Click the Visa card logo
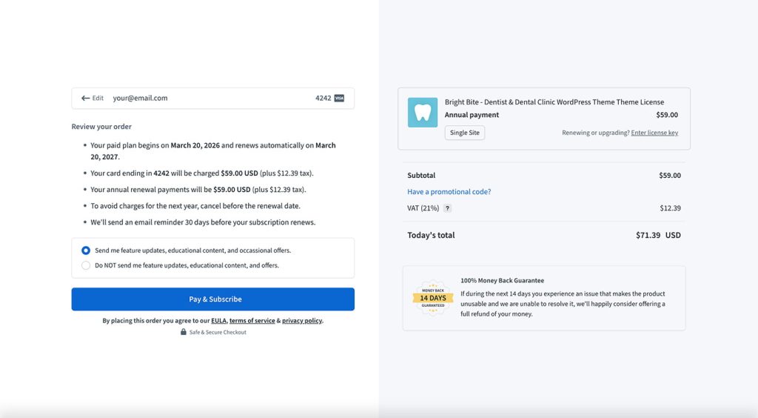This screenshot has width=758, height=418. pos(339,98)
